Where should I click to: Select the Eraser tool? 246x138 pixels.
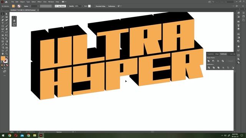(x=7, y=29)
